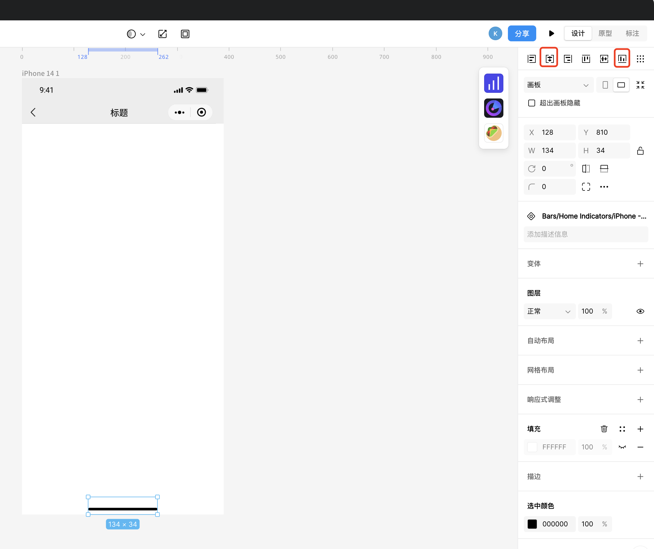Switch to the 设计 tab
Image resolution: width=654 pixels, height=549 pixels.
point(578,33)
